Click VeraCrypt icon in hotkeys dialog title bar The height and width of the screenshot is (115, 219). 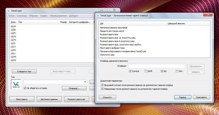98,15
